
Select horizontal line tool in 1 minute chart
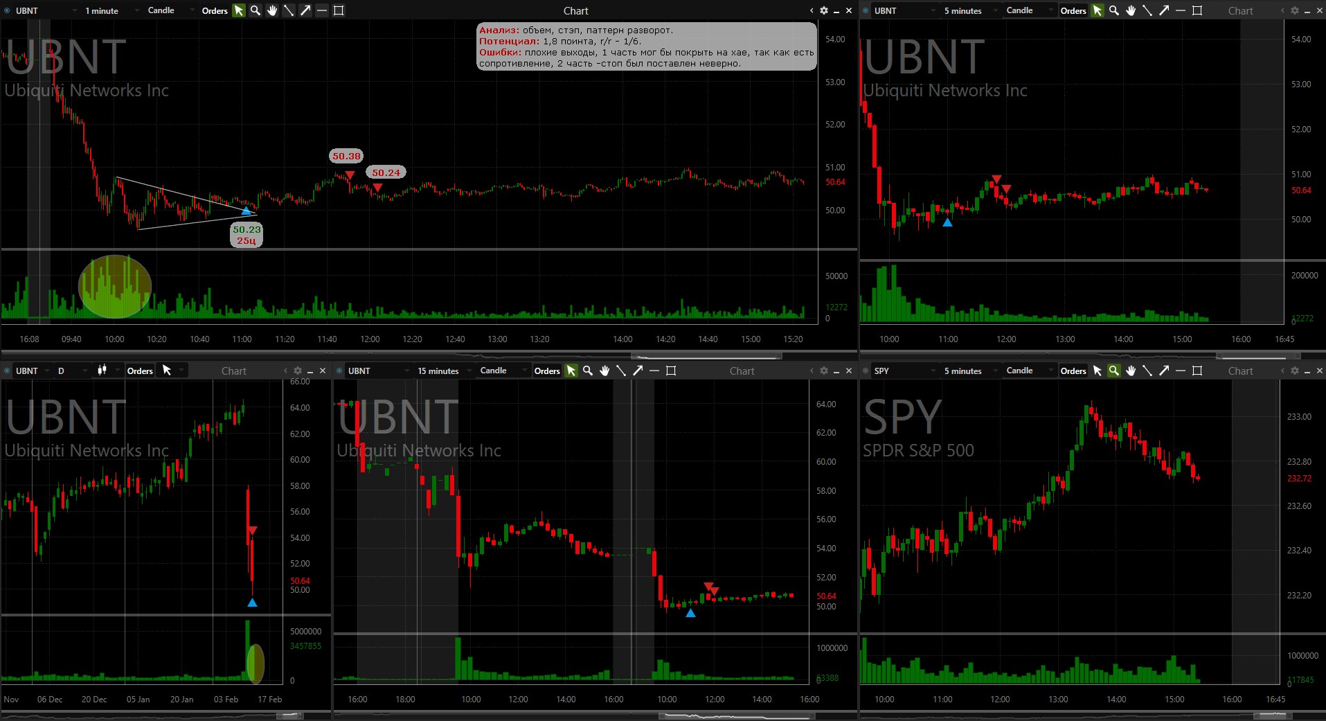click(322, 10)
